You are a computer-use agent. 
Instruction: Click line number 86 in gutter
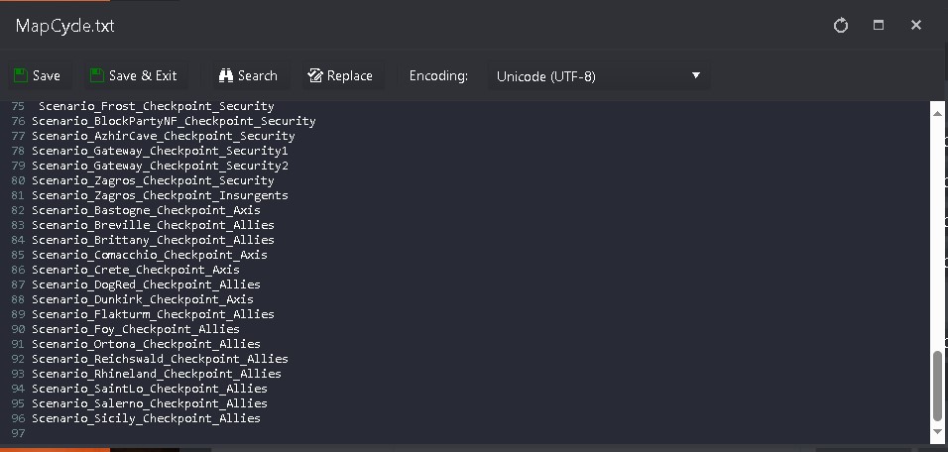coord(18,270)
